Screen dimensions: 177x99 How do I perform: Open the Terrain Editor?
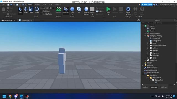click(58, 10)
